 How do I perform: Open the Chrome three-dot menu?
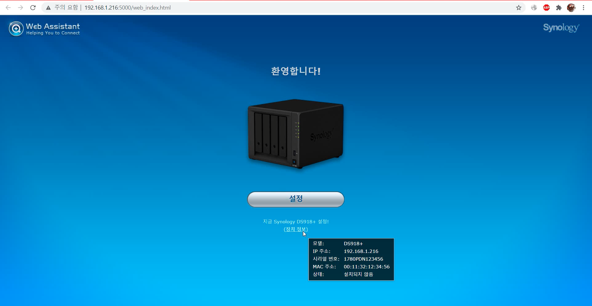click(583, 8)
